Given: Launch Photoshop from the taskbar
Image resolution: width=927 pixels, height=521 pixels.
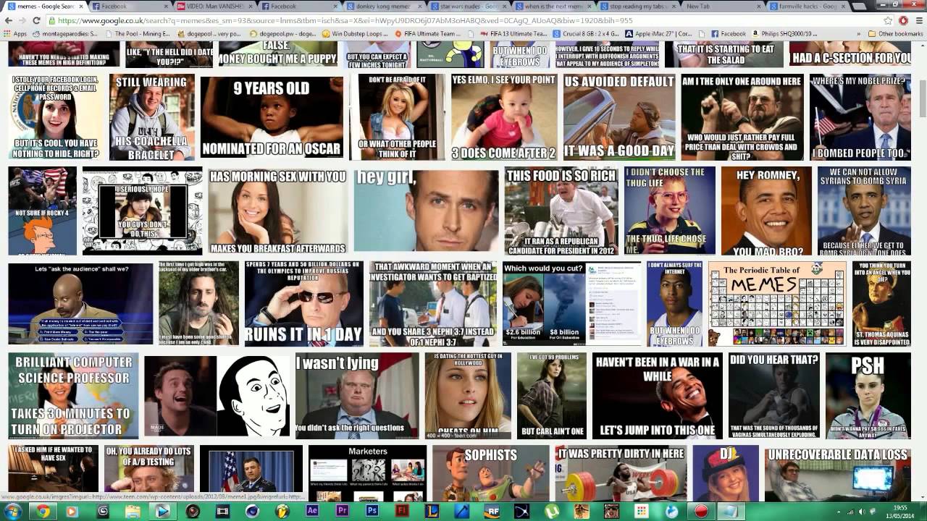Looking at the screenshot, I should [372, 511].
